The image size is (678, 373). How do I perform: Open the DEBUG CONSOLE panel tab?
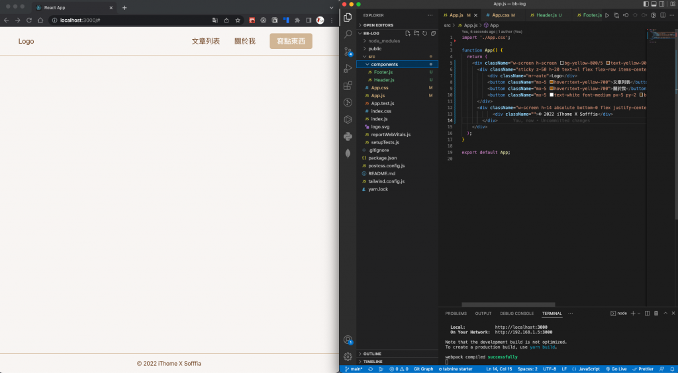(516, 313)
